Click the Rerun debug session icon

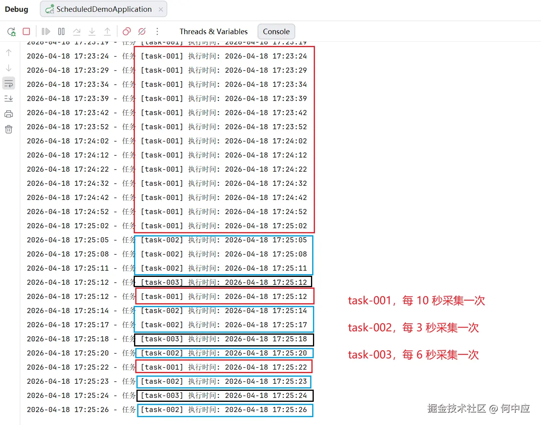(11, 31)
